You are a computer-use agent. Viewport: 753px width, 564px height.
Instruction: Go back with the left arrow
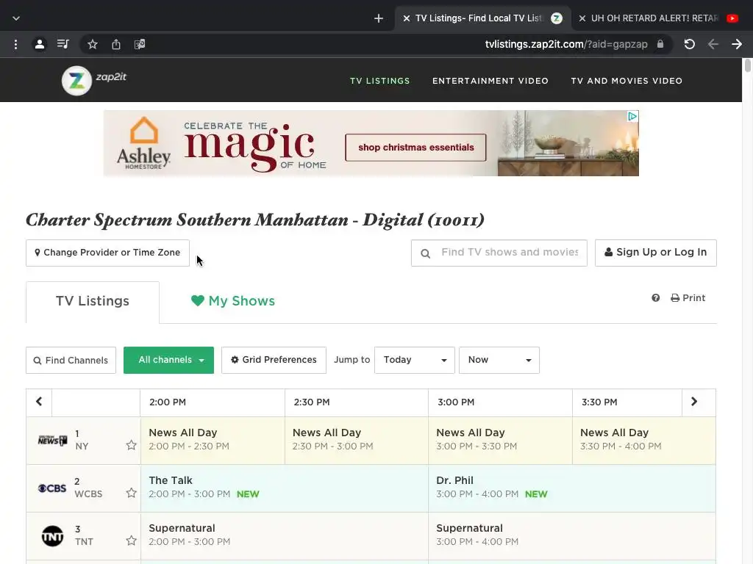(x=713, y=45)
